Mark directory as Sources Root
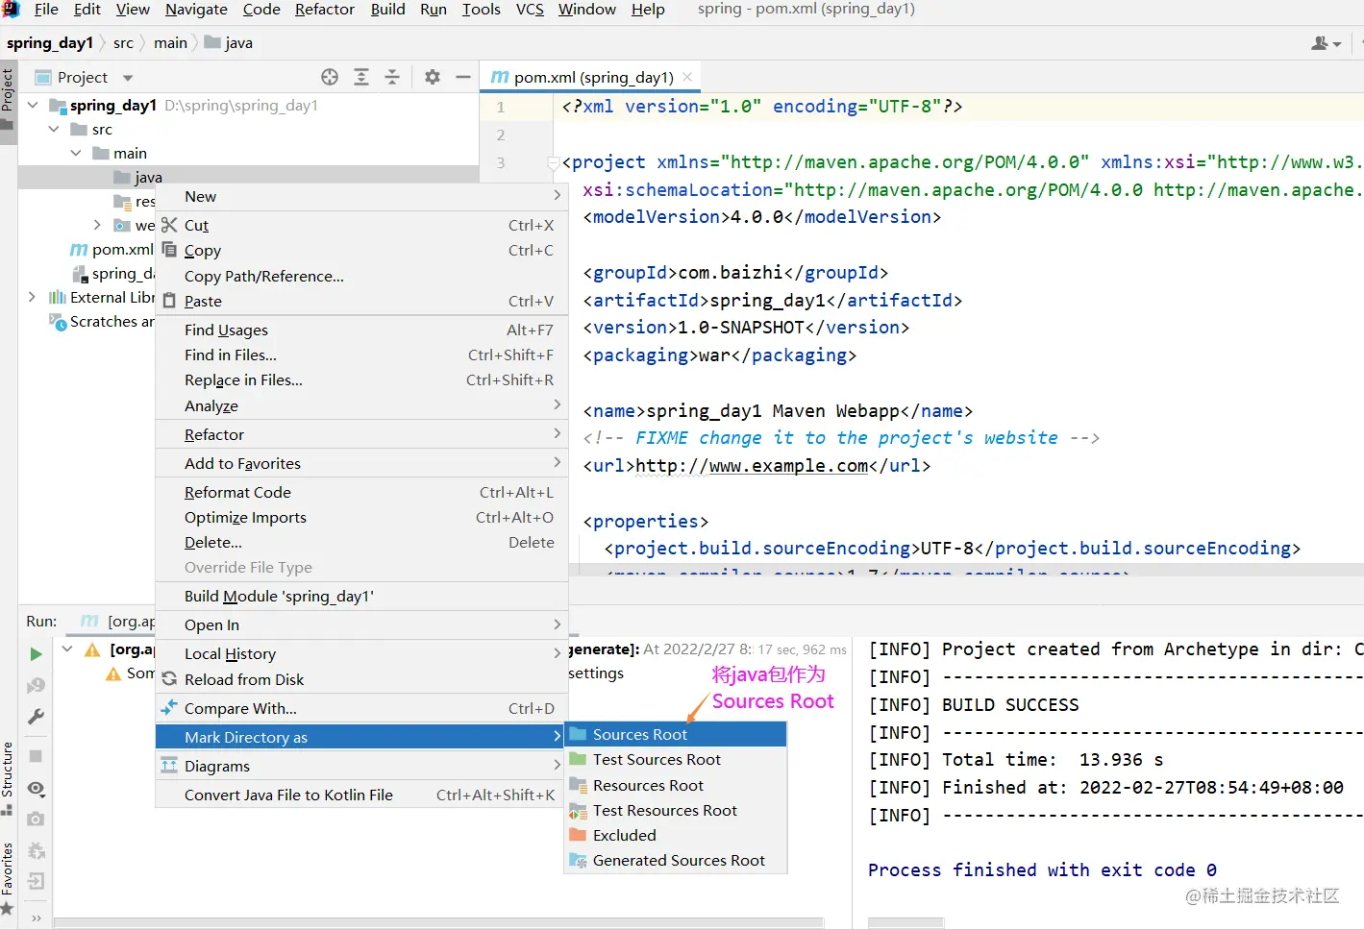The width and height of the screenshot is (1364, 930). (x=676, y=734)
